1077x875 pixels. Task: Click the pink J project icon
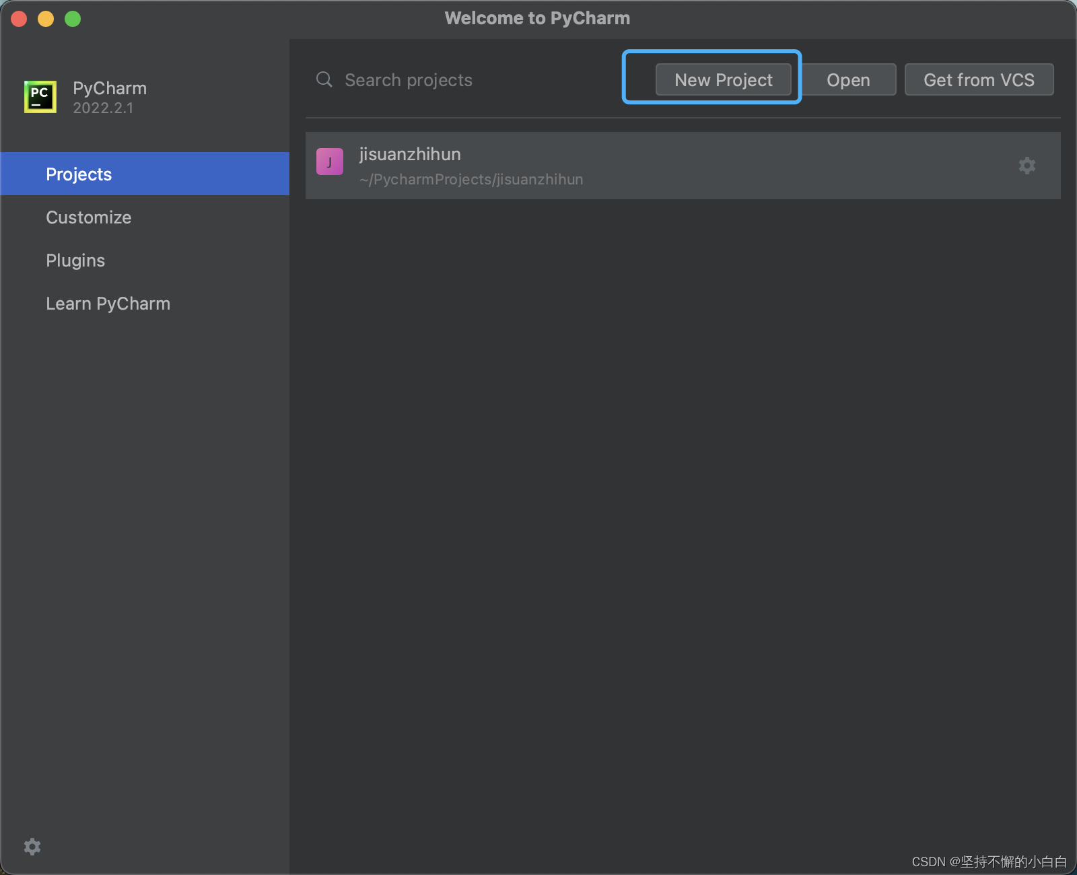330,162
